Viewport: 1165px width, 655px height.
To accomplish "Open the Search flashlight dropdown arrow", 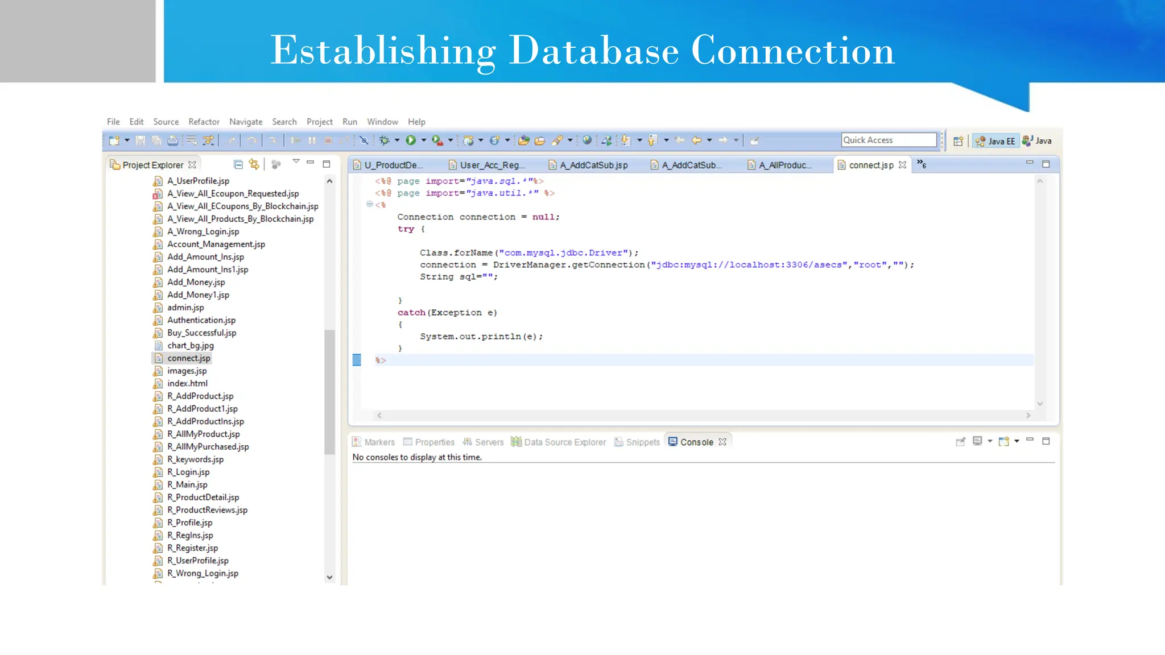I will pyautogui.click(x=570, y=140).
